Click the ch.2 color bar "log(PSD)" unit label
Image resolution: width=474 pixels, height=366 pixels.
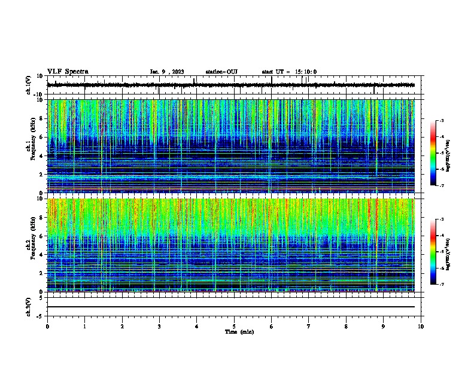[x=448, y=254]
